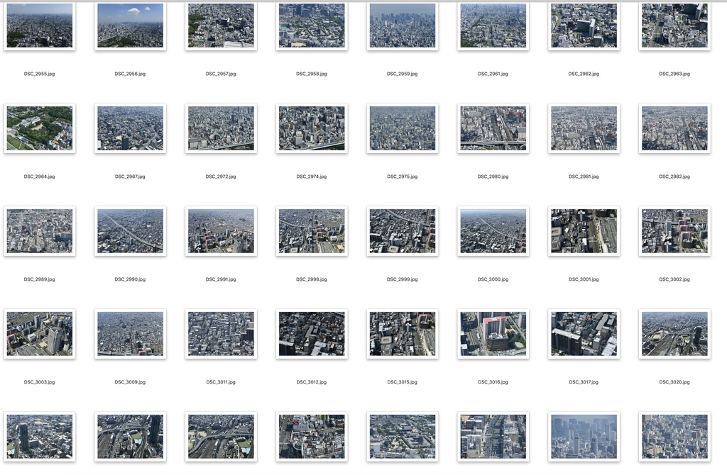Select DSC_2967.jpg in the second row
727x475 pixels.
[130, 128]
